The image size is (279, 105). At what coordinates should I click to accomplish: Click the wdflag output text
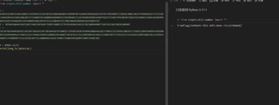tap(206, 25)
